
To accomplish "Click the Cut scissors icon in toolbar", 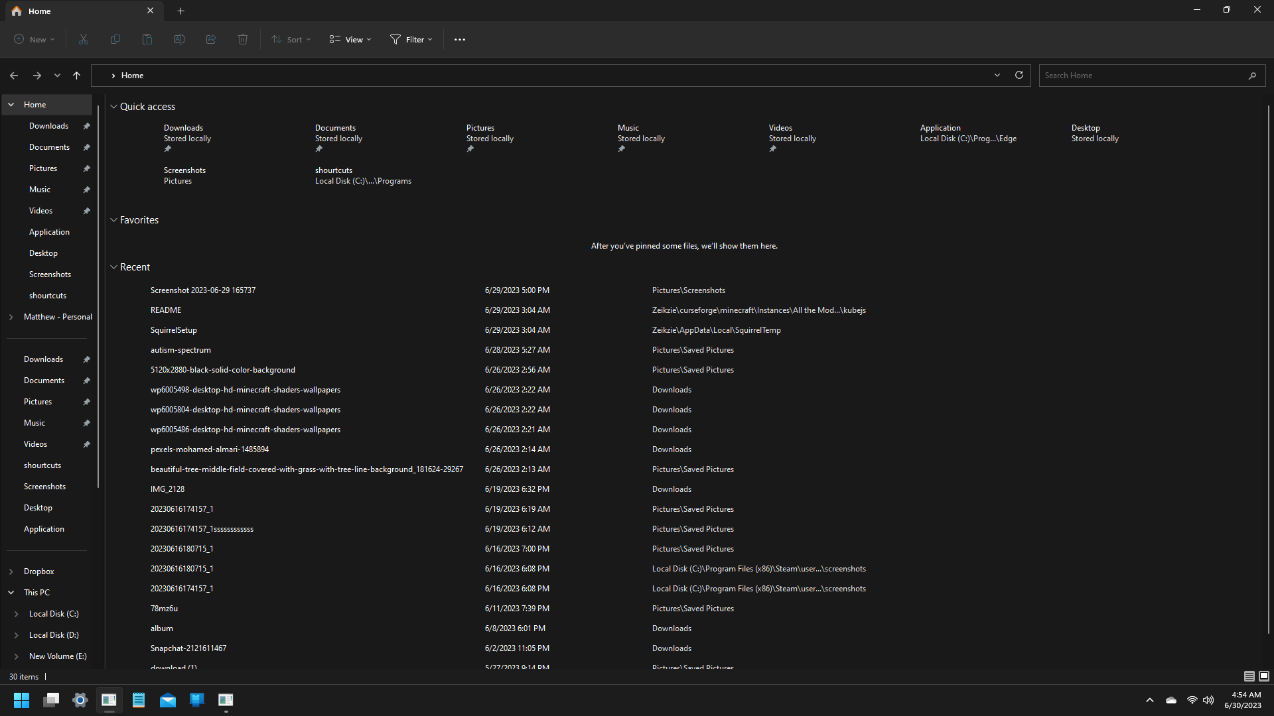I will tap(84, 40).
